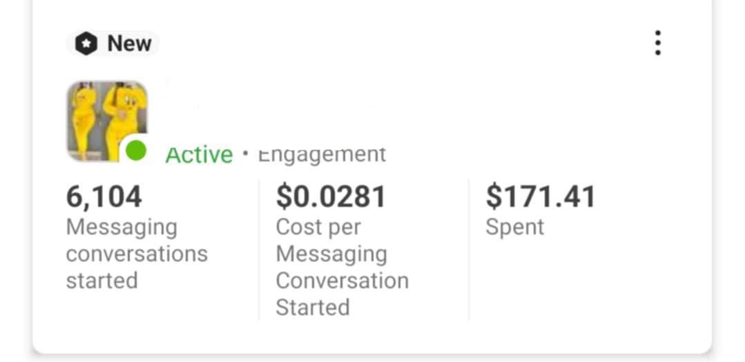Tap the green active status dot
The width and height of the screenshot is (745, 362).
pyautogui.click(x=136, y=150)
